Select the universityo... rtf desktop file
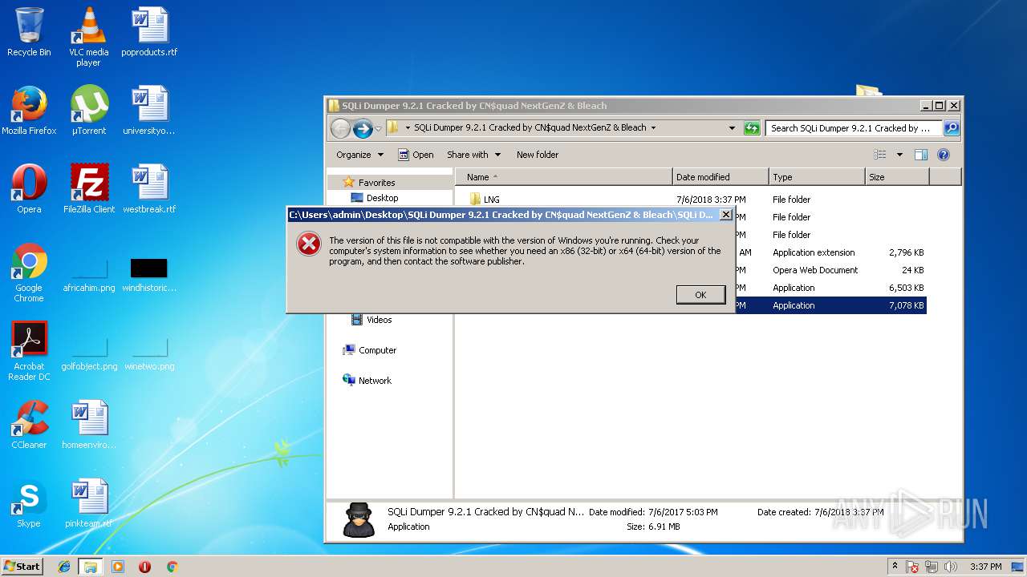This screenshot has width=1027, height=577. [x=149, y=111]
